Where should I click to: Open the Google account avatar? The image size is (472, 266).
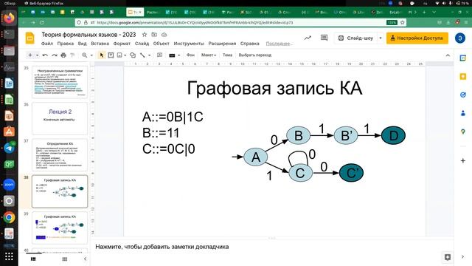click(460, 38)
